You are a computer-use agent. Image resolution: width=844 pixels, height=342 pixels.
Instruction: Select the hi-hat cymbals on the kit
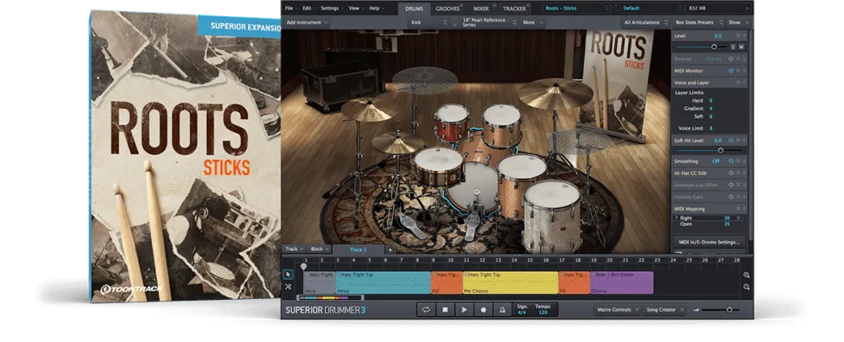coord(398,143)
